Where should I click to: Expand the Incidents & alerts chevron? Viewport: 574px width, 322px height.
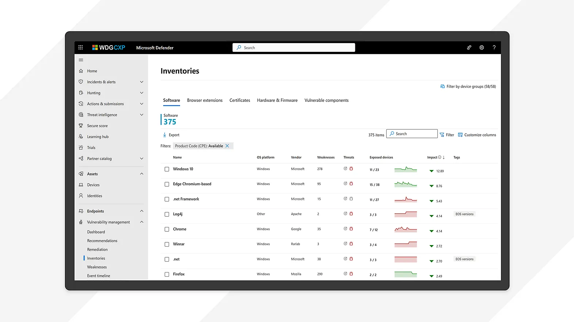pos(142,82)
